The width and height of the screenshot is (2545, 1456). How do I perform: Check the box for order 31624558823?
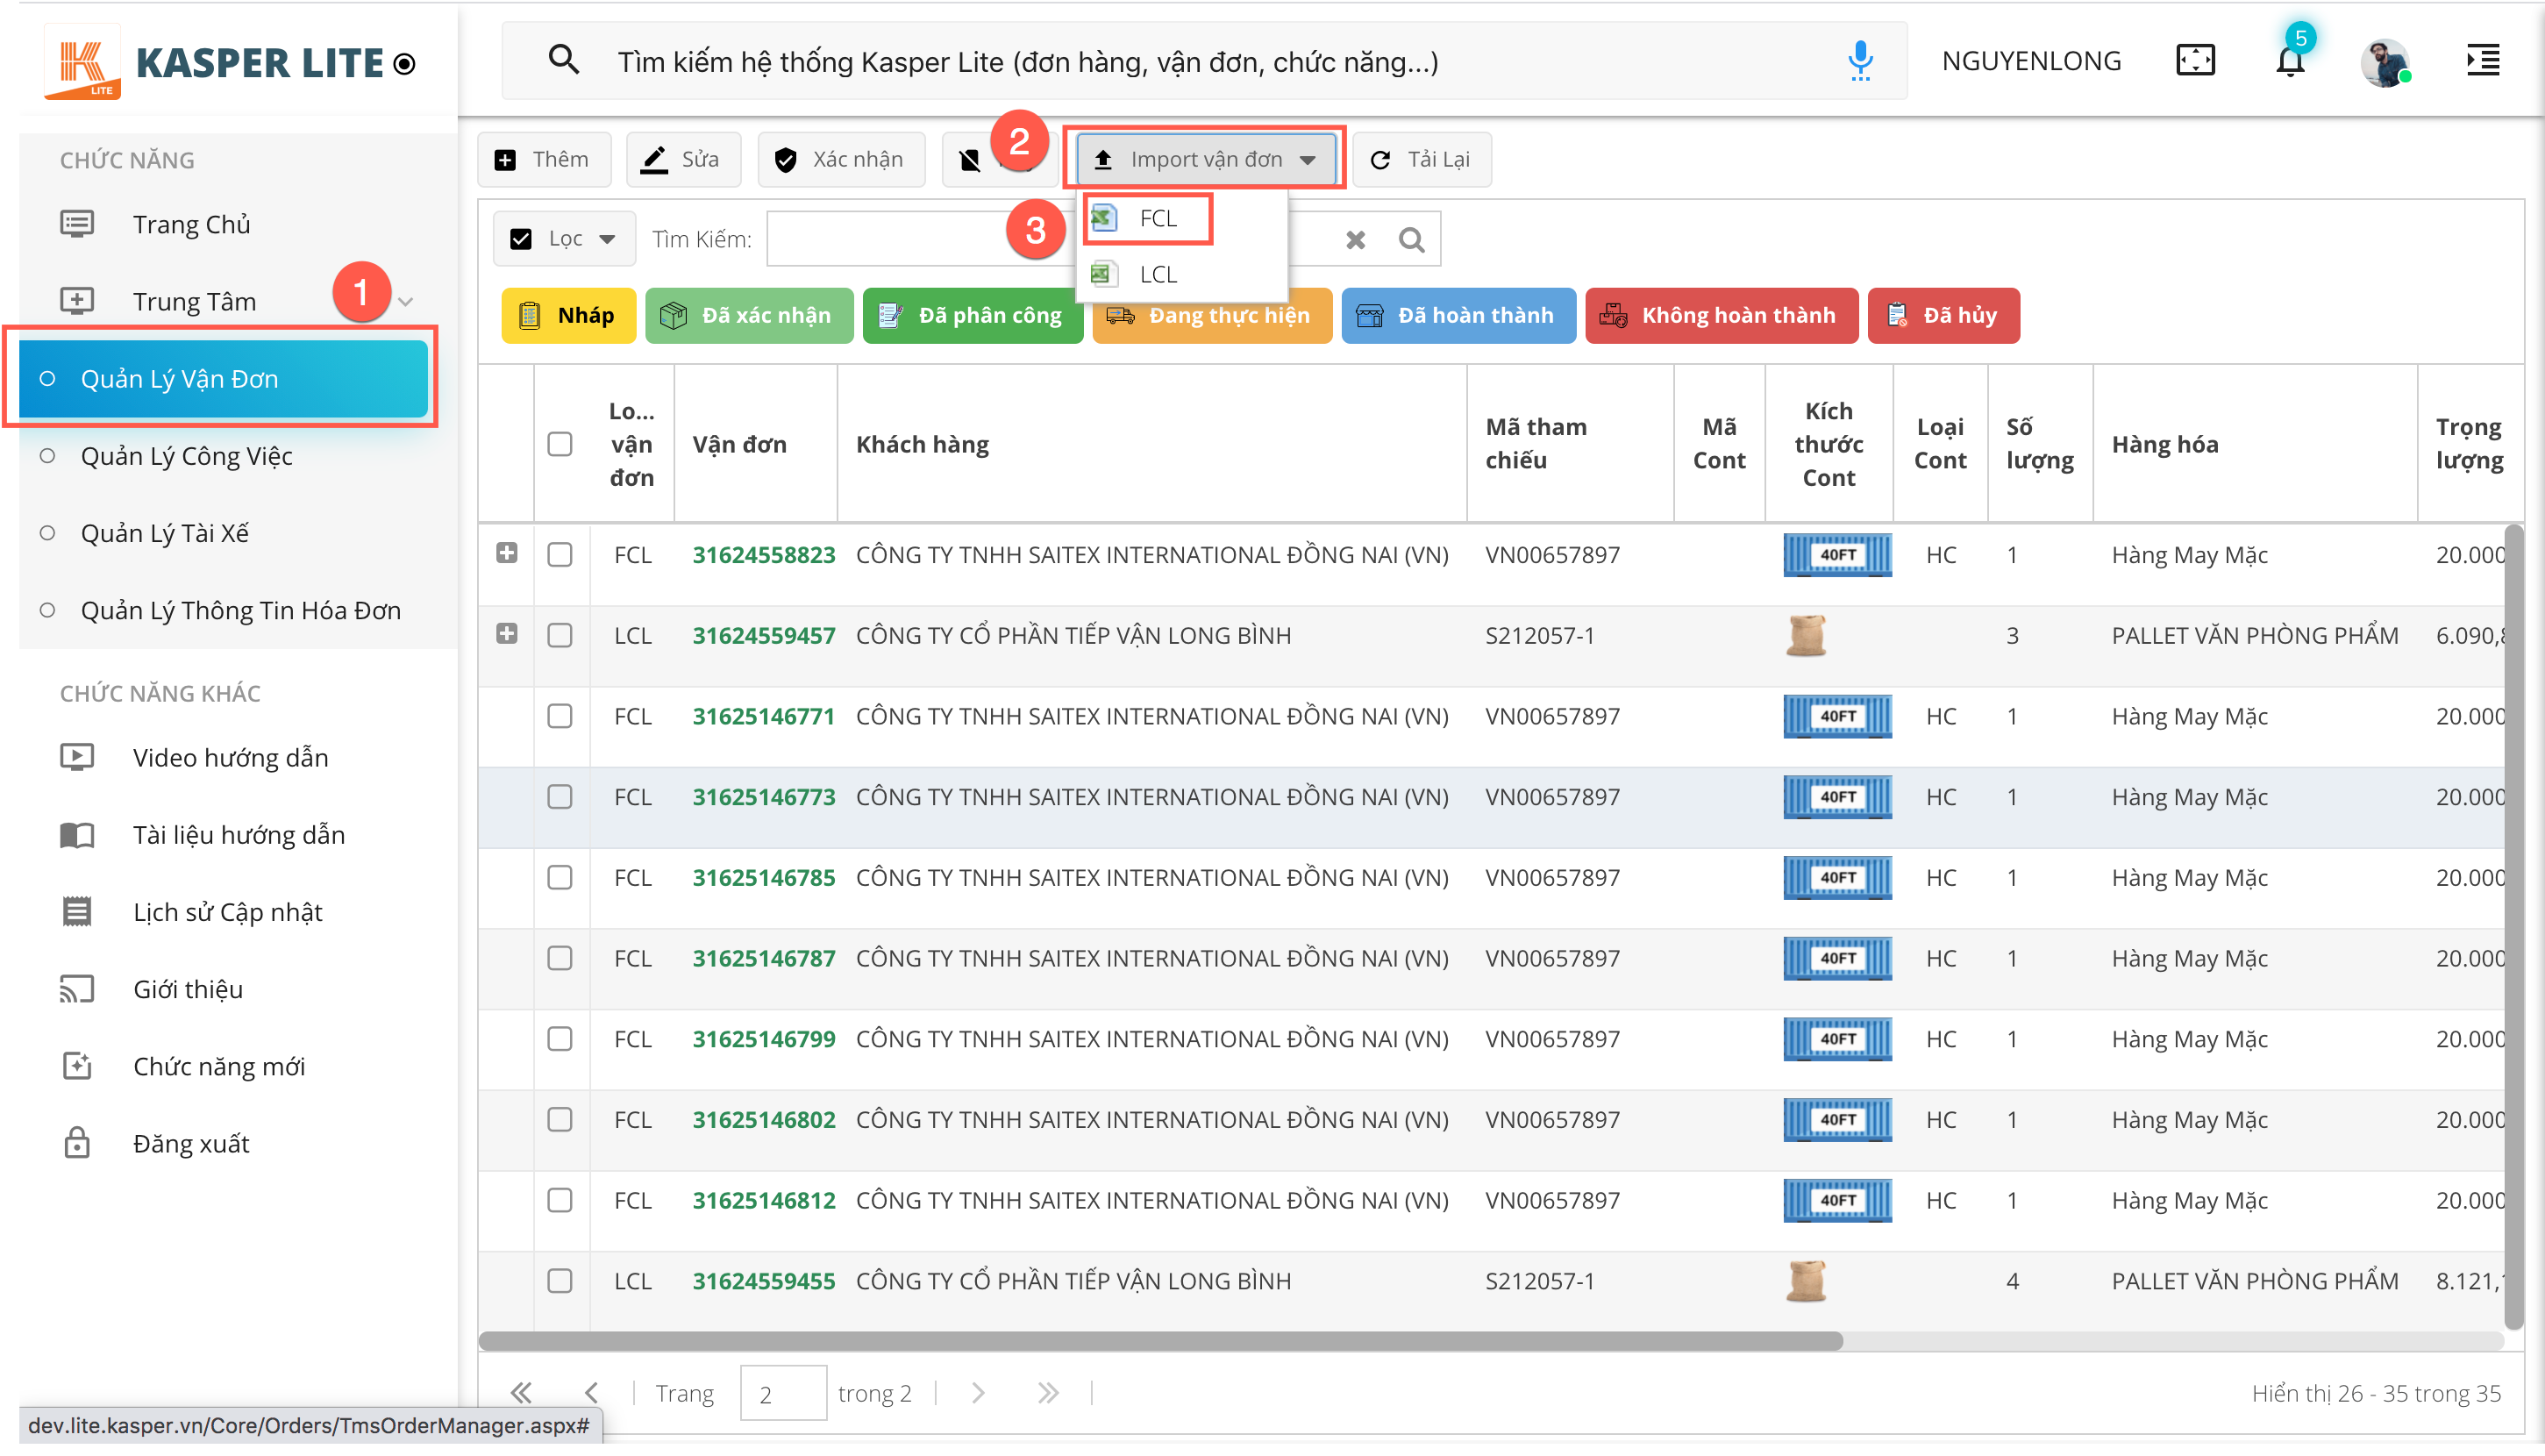tap(560, 555)
